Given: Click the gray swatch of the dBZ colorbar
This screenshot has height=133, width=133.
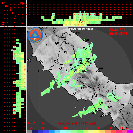Looking at the screenshot, I should pyautogui.click(x=30, y=131).
